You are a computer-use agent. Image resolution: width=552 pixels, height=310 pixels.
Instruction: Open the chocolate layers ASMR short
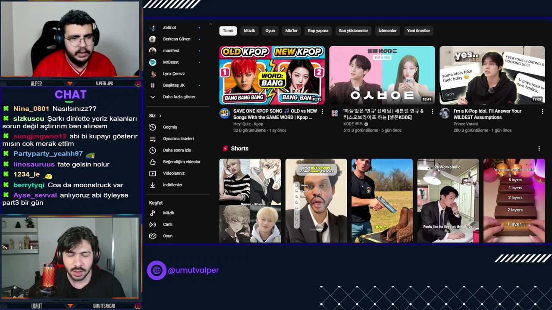tap(514, 201)
